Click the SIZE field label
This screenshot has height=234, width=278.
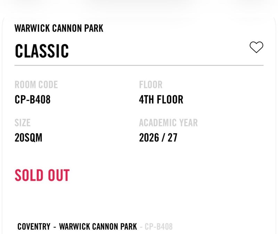[x=23, y=123]
